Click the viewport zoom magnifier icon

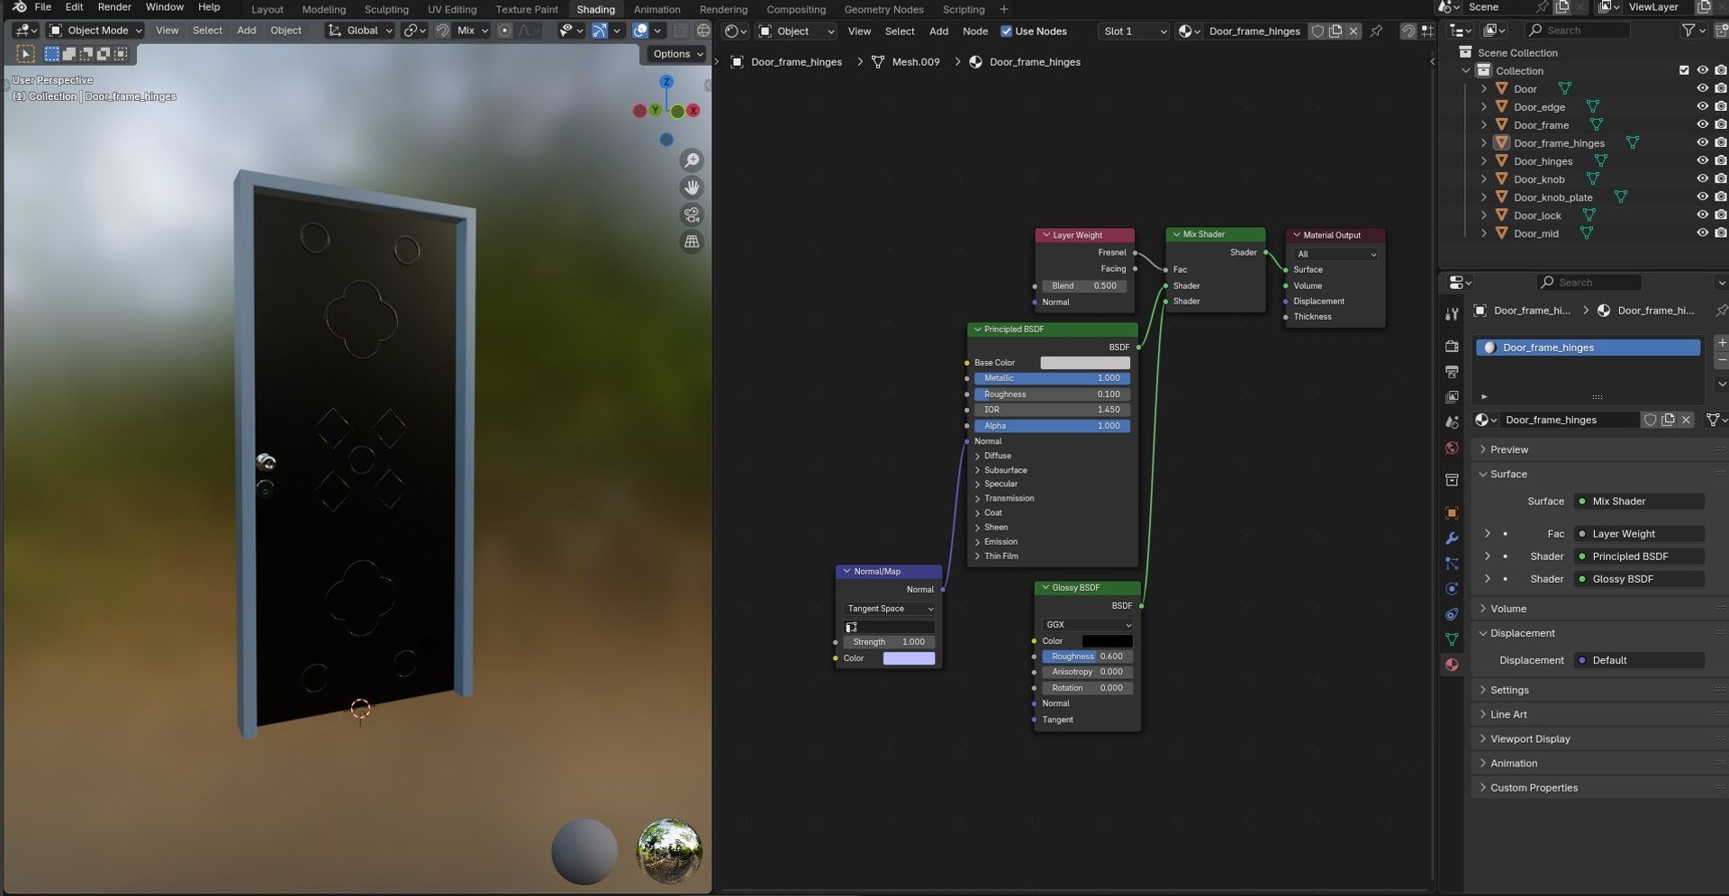click(x=692, y=160)
